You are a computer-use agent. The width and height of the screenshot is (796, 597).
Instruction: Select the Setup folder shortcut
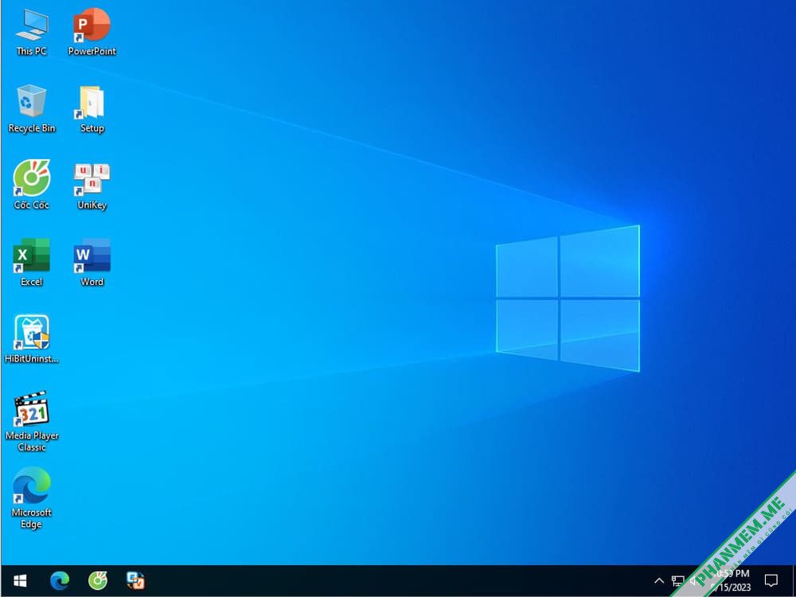click(x=92, y=108)
